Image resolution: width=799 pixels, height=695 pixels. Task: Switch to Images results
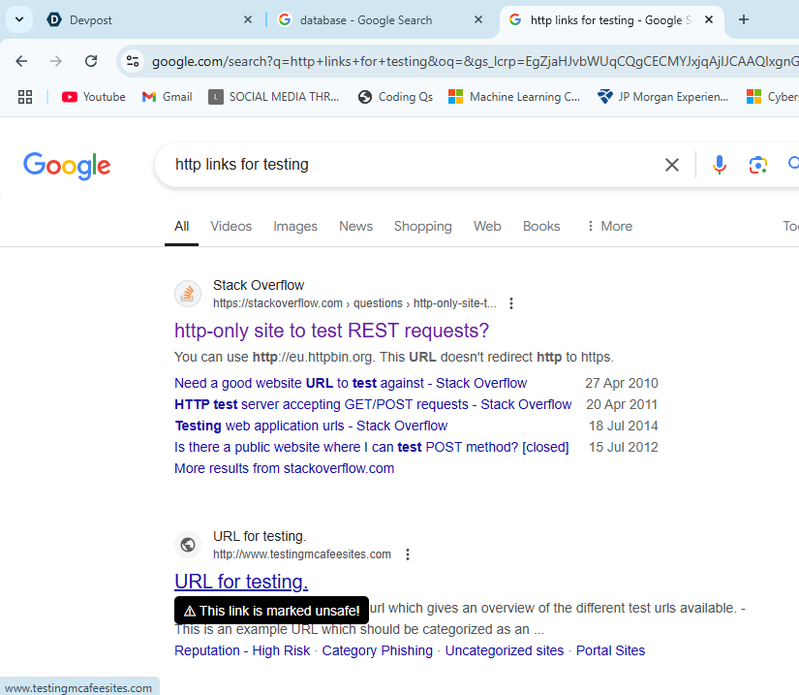click(295, 227)
